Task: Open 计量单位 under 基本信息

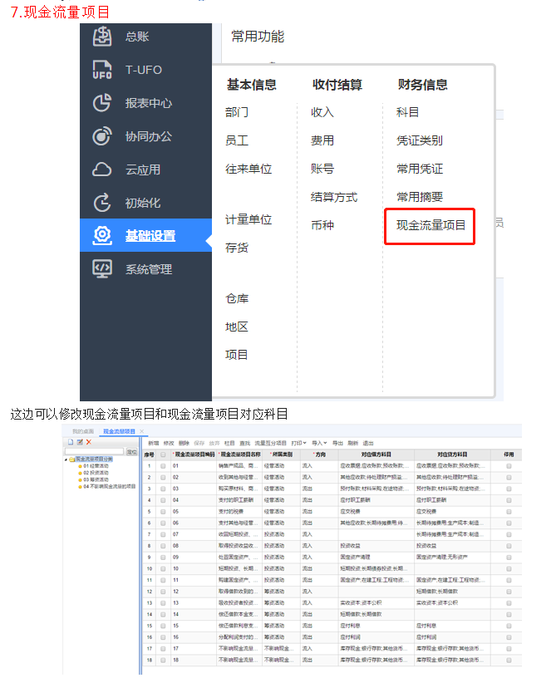Action: [248, 219]
